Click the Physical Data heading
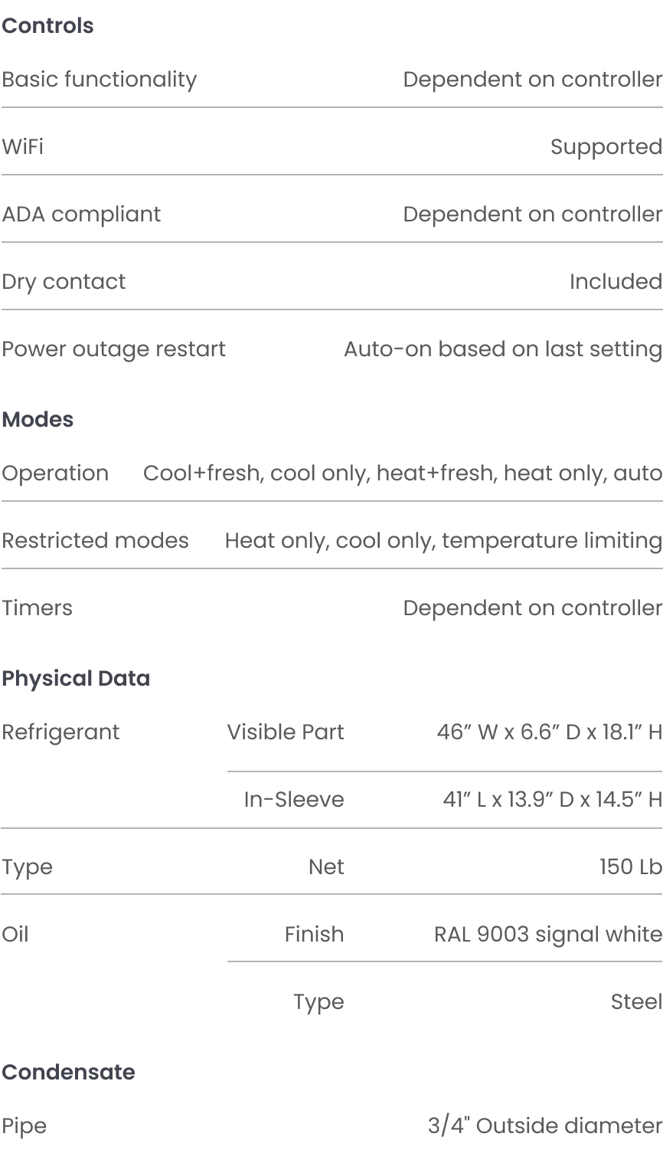This screenshot has height=1153, width=663. tap(76, 679)
